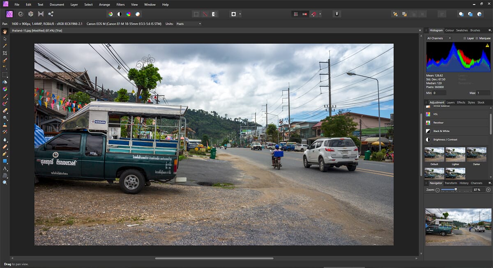
Task: Enable the Layer checkbox in Histogram
Action: 465,38
